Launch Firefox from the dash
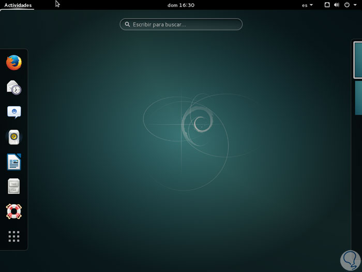Screen dimensions: 362x272 pos(14,63)
